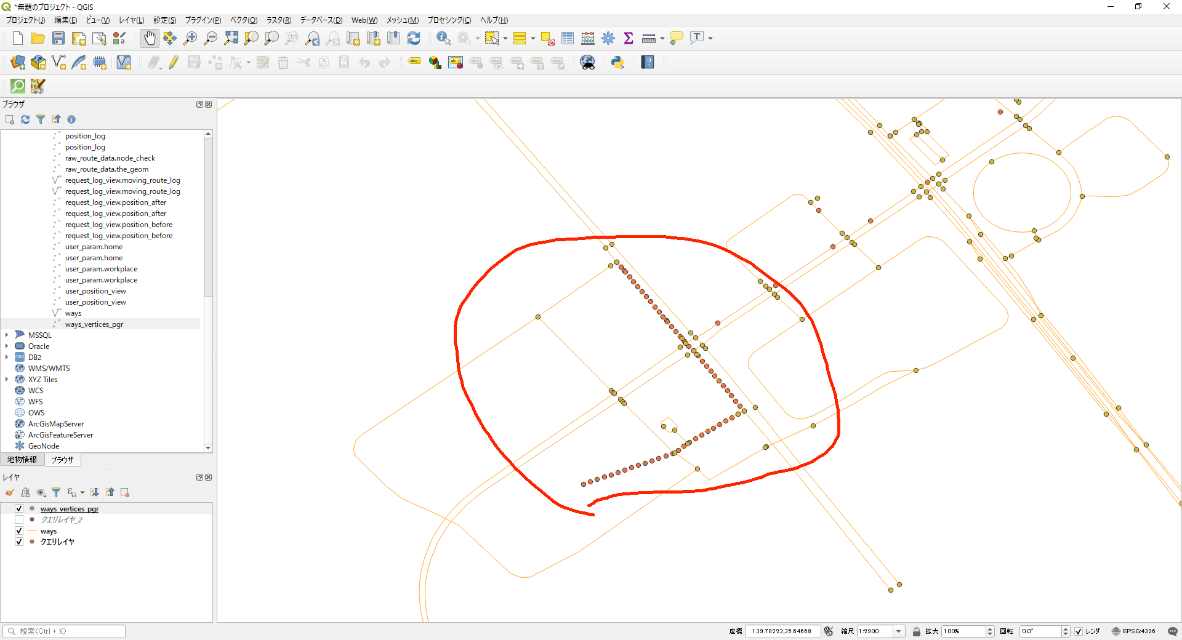This screenshot has height=640, width=1182.
Task: Open the Python console icon
Action: [617, 62]
